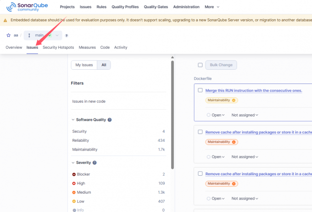Screen dimensions: 312x212
Task: Click the green quality gate check icon on main
Action: (50, 35)
